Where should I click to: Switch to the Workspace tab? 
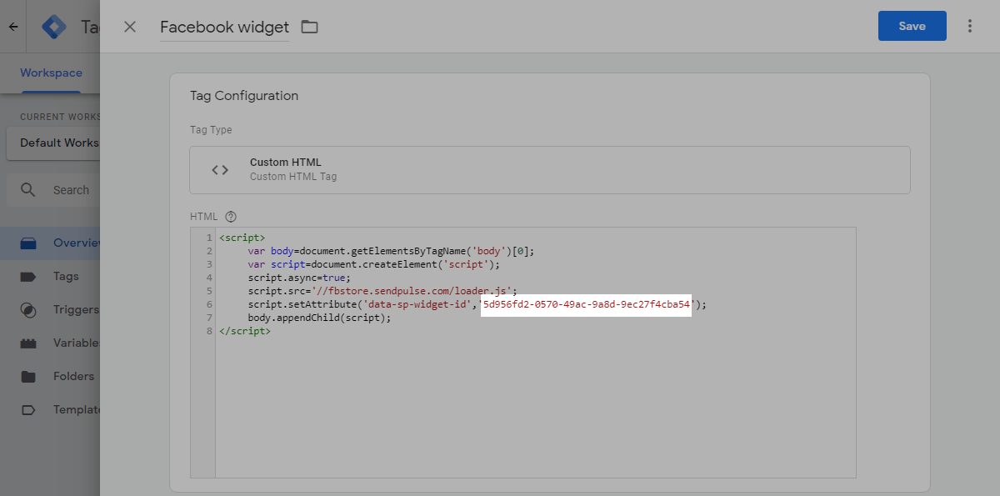51,73
